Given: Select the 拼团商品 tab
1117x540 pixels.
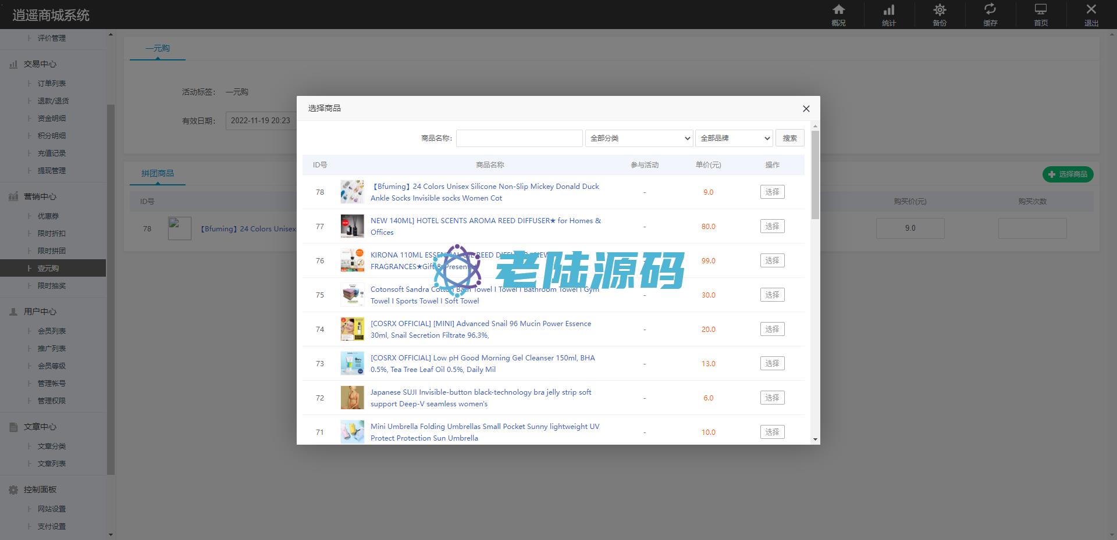Looking at the screenshot, I should point(158,173).
